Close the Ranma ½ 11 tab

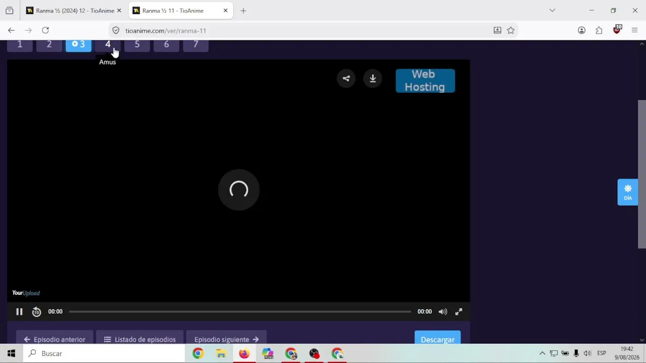226,11
